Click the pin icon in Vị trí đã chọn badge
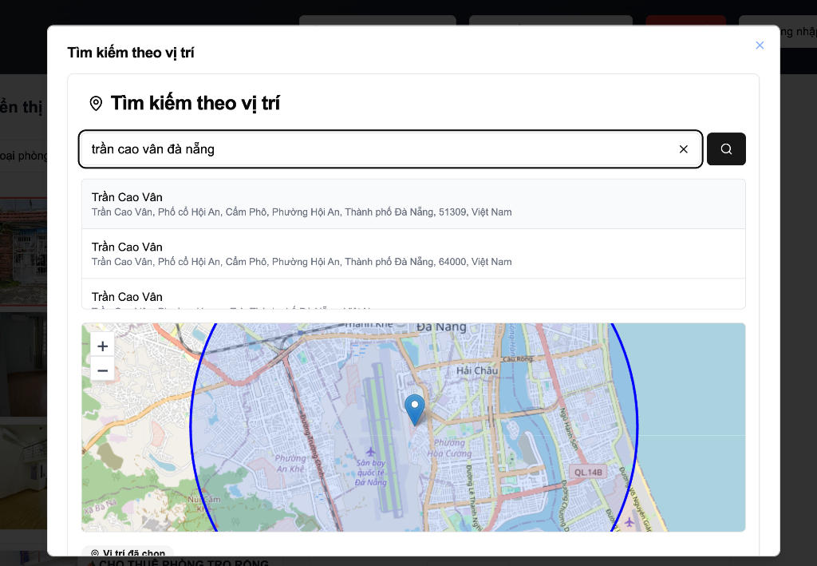Image resolution: width=817 pixels, height=566 pixels. 95,553
